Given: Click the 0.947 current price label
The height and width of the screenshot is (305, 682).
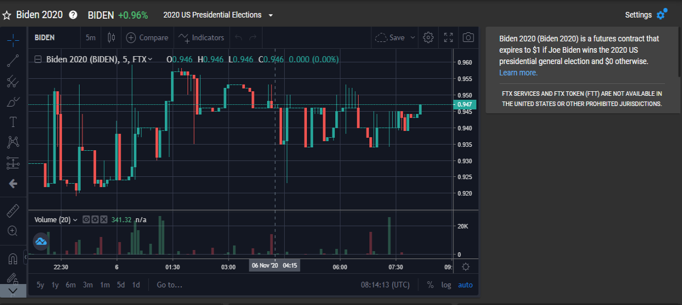Looking at the screenshot, I should coord(465,104).
